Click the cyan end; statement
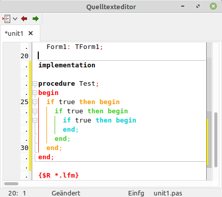The image size is (222, 197). 70,130
